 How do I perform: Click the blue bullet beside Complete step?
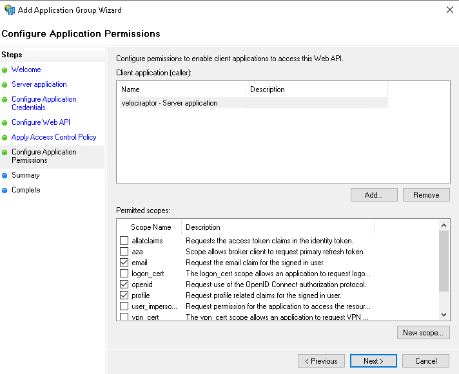[5, 191]
